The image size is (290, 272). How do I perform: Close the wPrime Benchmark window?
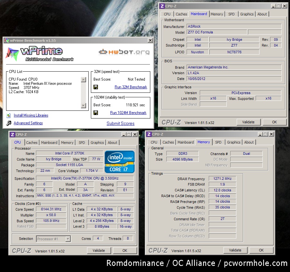pos(150,40)
